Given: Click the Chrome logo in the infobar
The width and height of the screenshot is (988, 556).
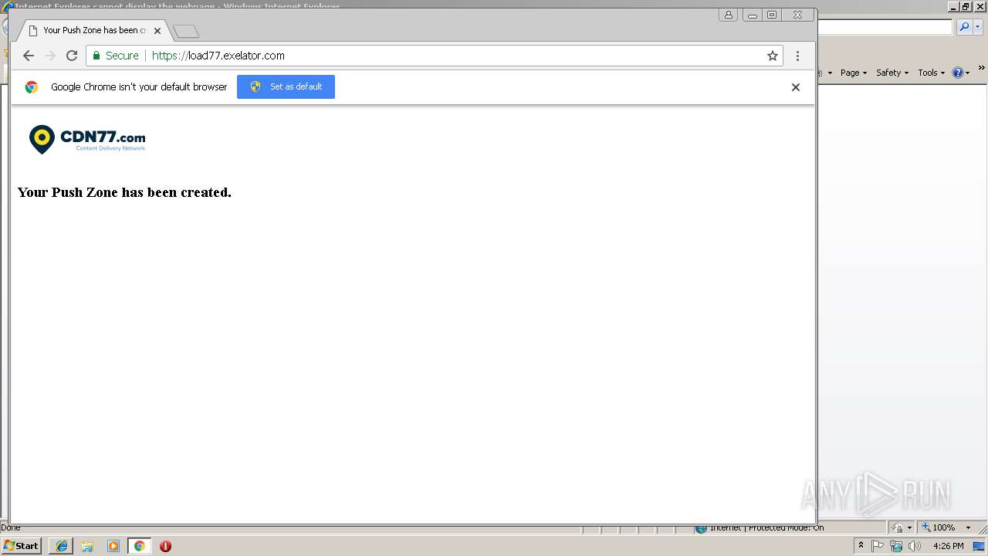Looking at the screenshot, I should pyautogui.click(x=32, y=86).
